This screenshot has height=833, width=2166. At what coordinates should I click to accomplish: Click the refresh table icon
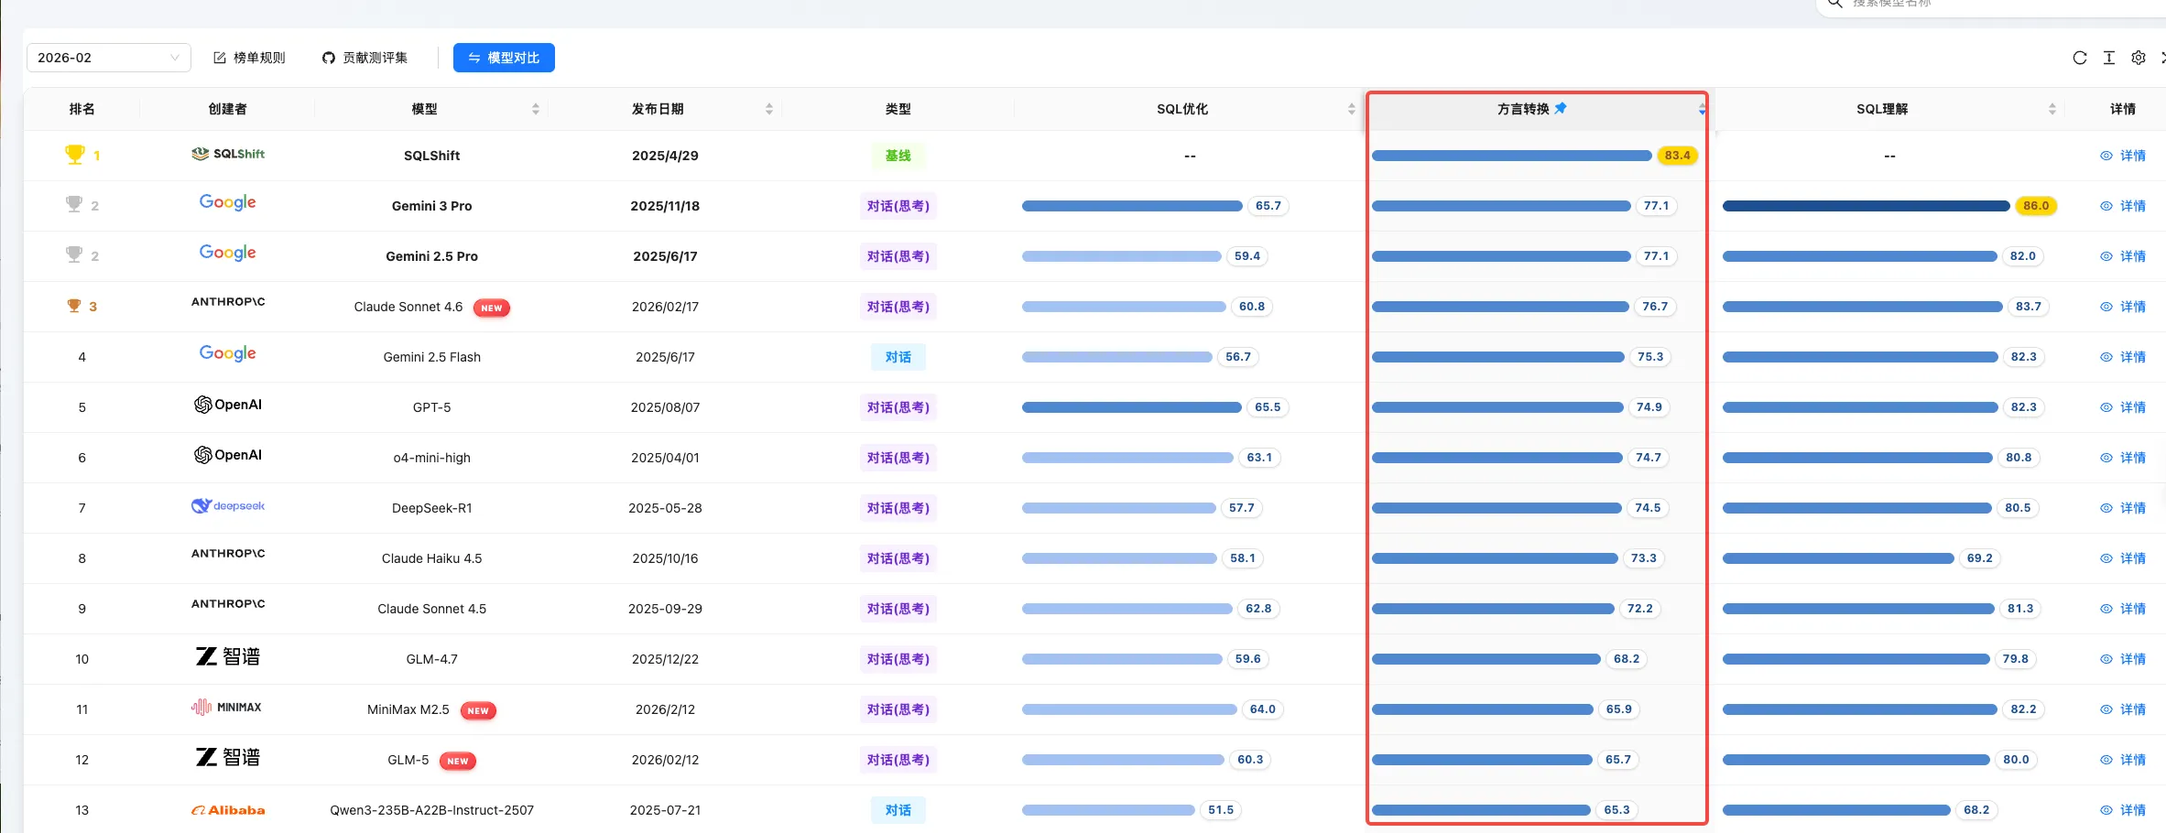coord(2080,58)
